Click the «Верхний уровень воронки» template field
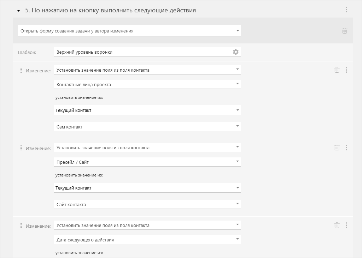 click(x=141, y=52)
